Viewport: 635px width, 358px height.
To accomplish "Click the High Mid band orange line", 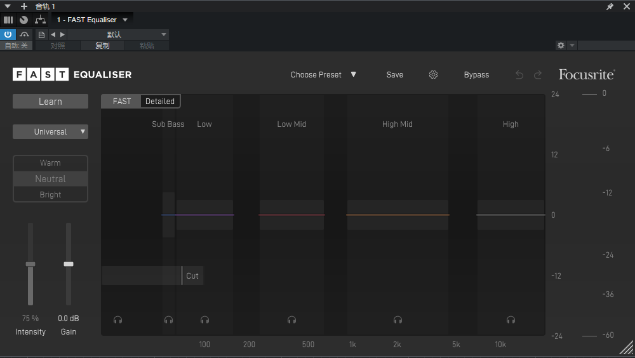I will 398,215.
